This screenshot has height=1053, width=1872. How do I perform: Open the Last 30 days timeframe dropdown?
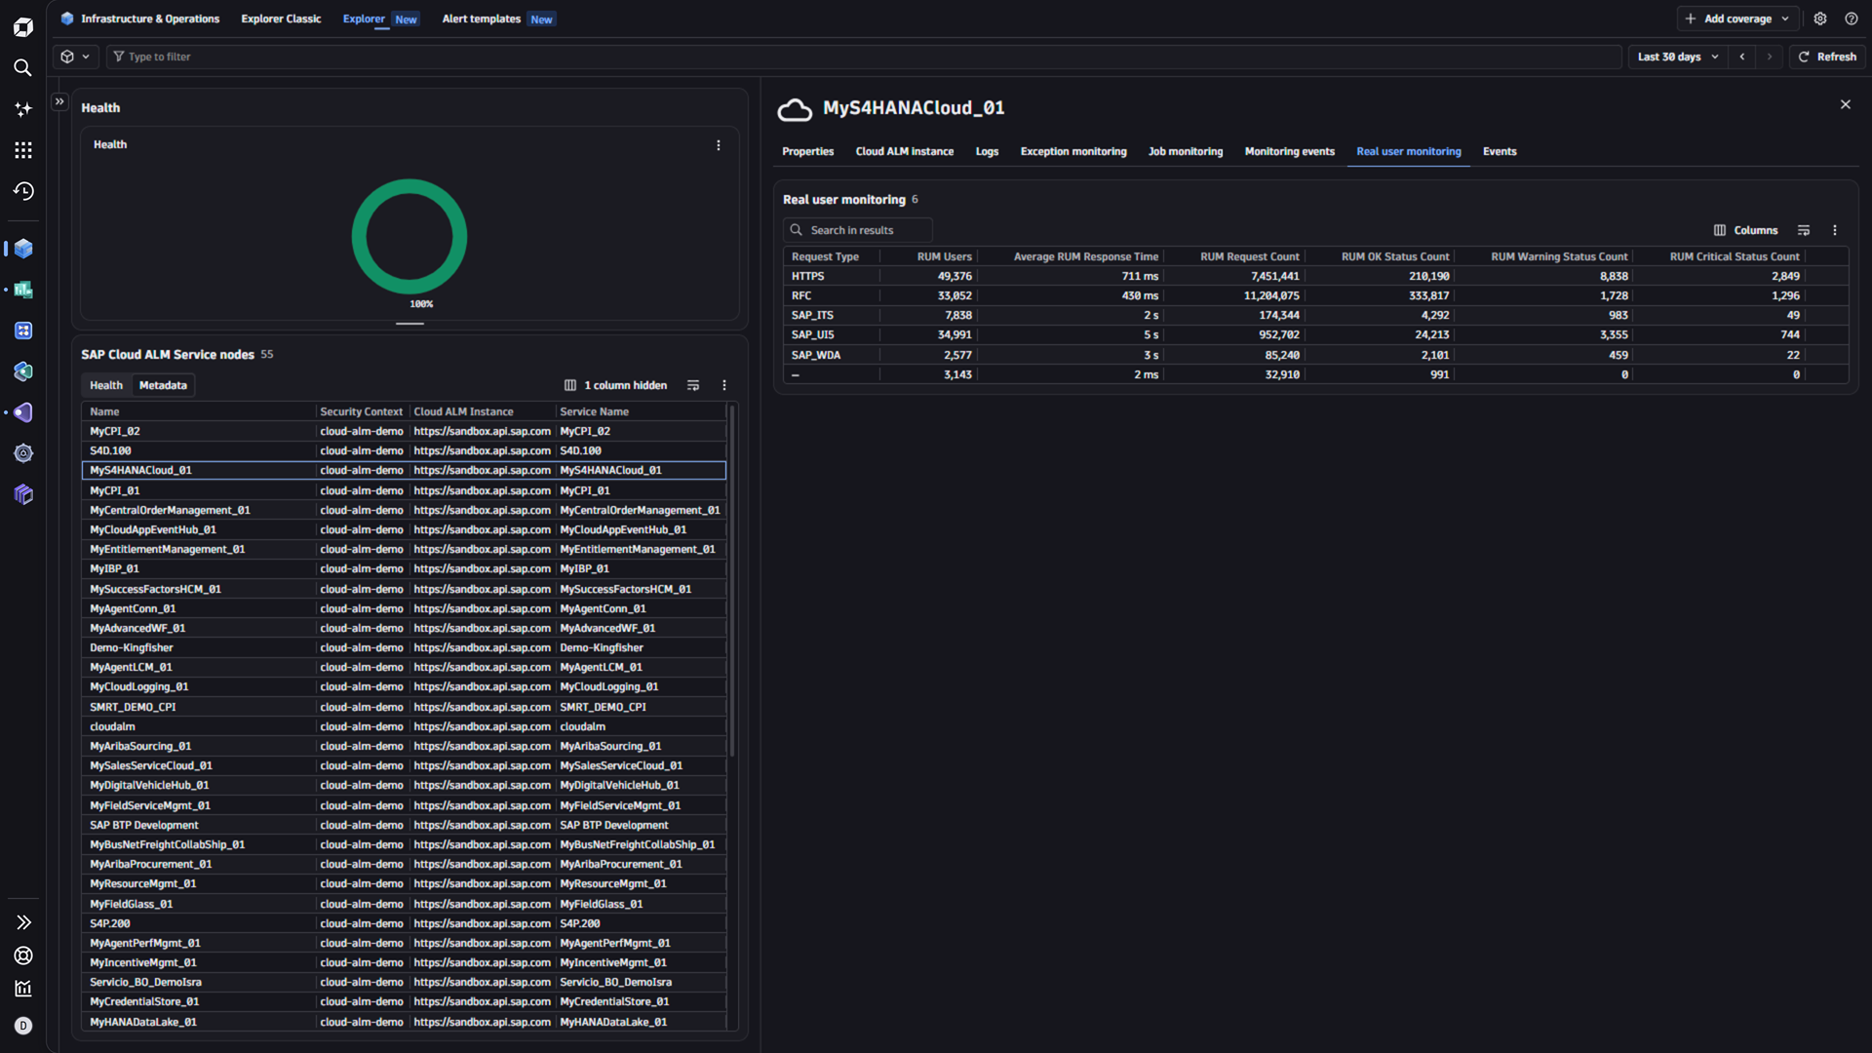tap(1677, 57)
